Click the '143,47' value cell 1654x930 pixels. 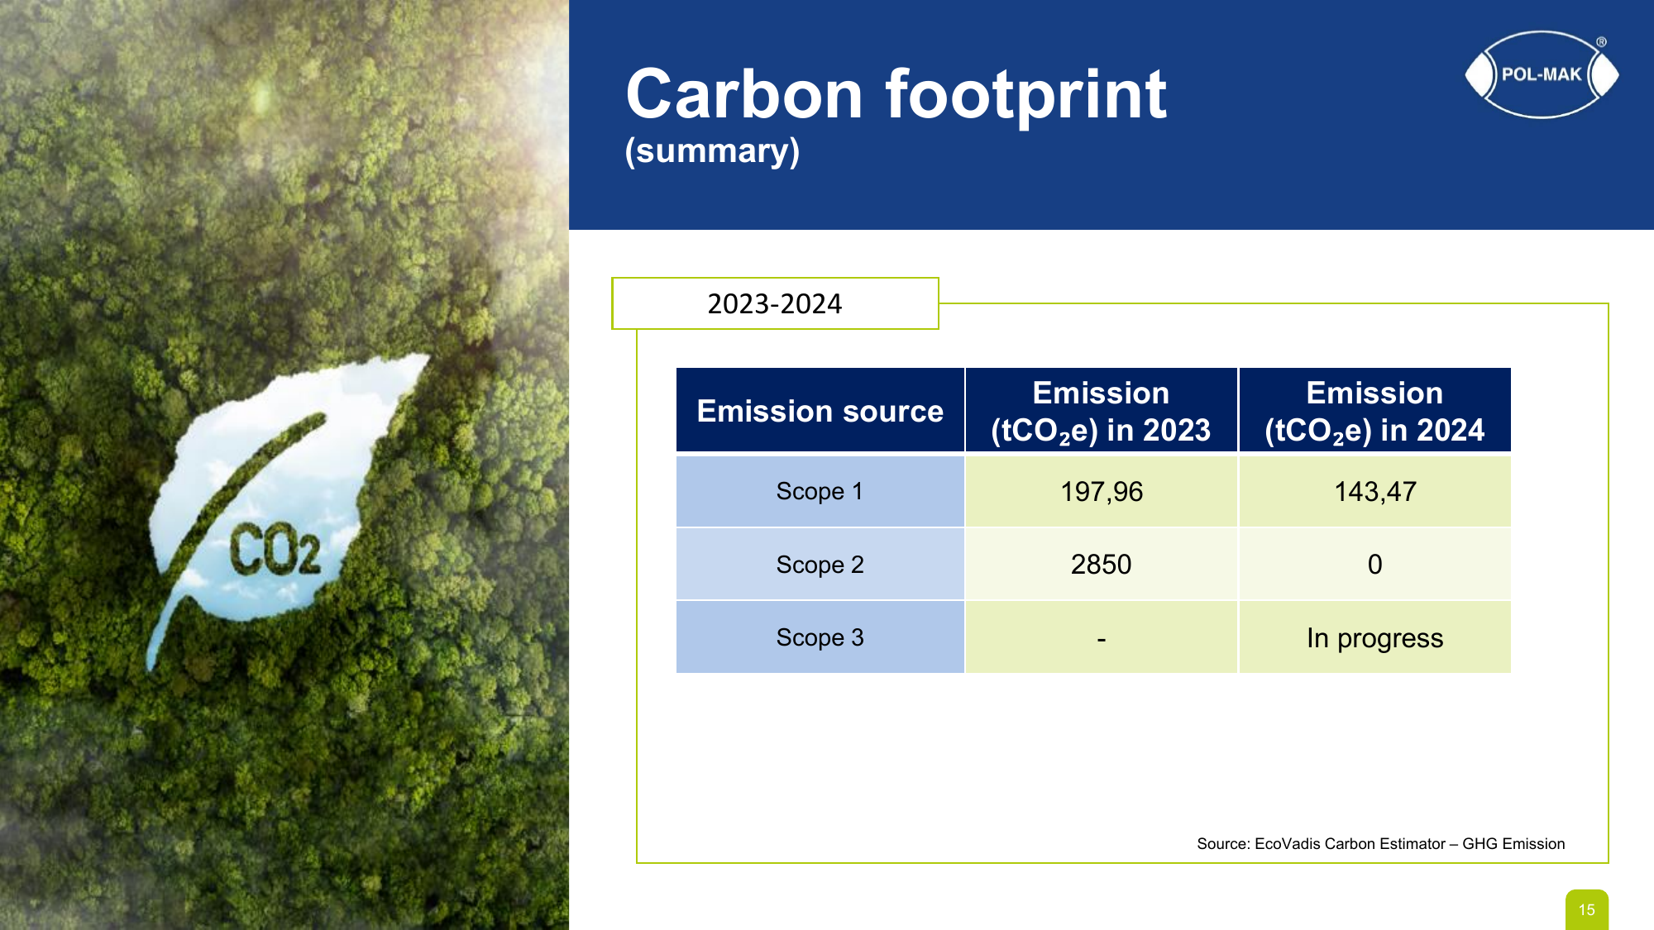point(1374,491)
